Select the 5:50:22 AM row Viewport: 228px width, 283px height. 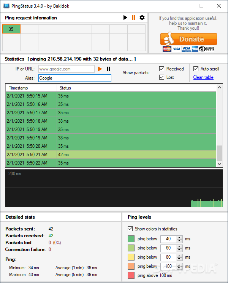point(111,163)
